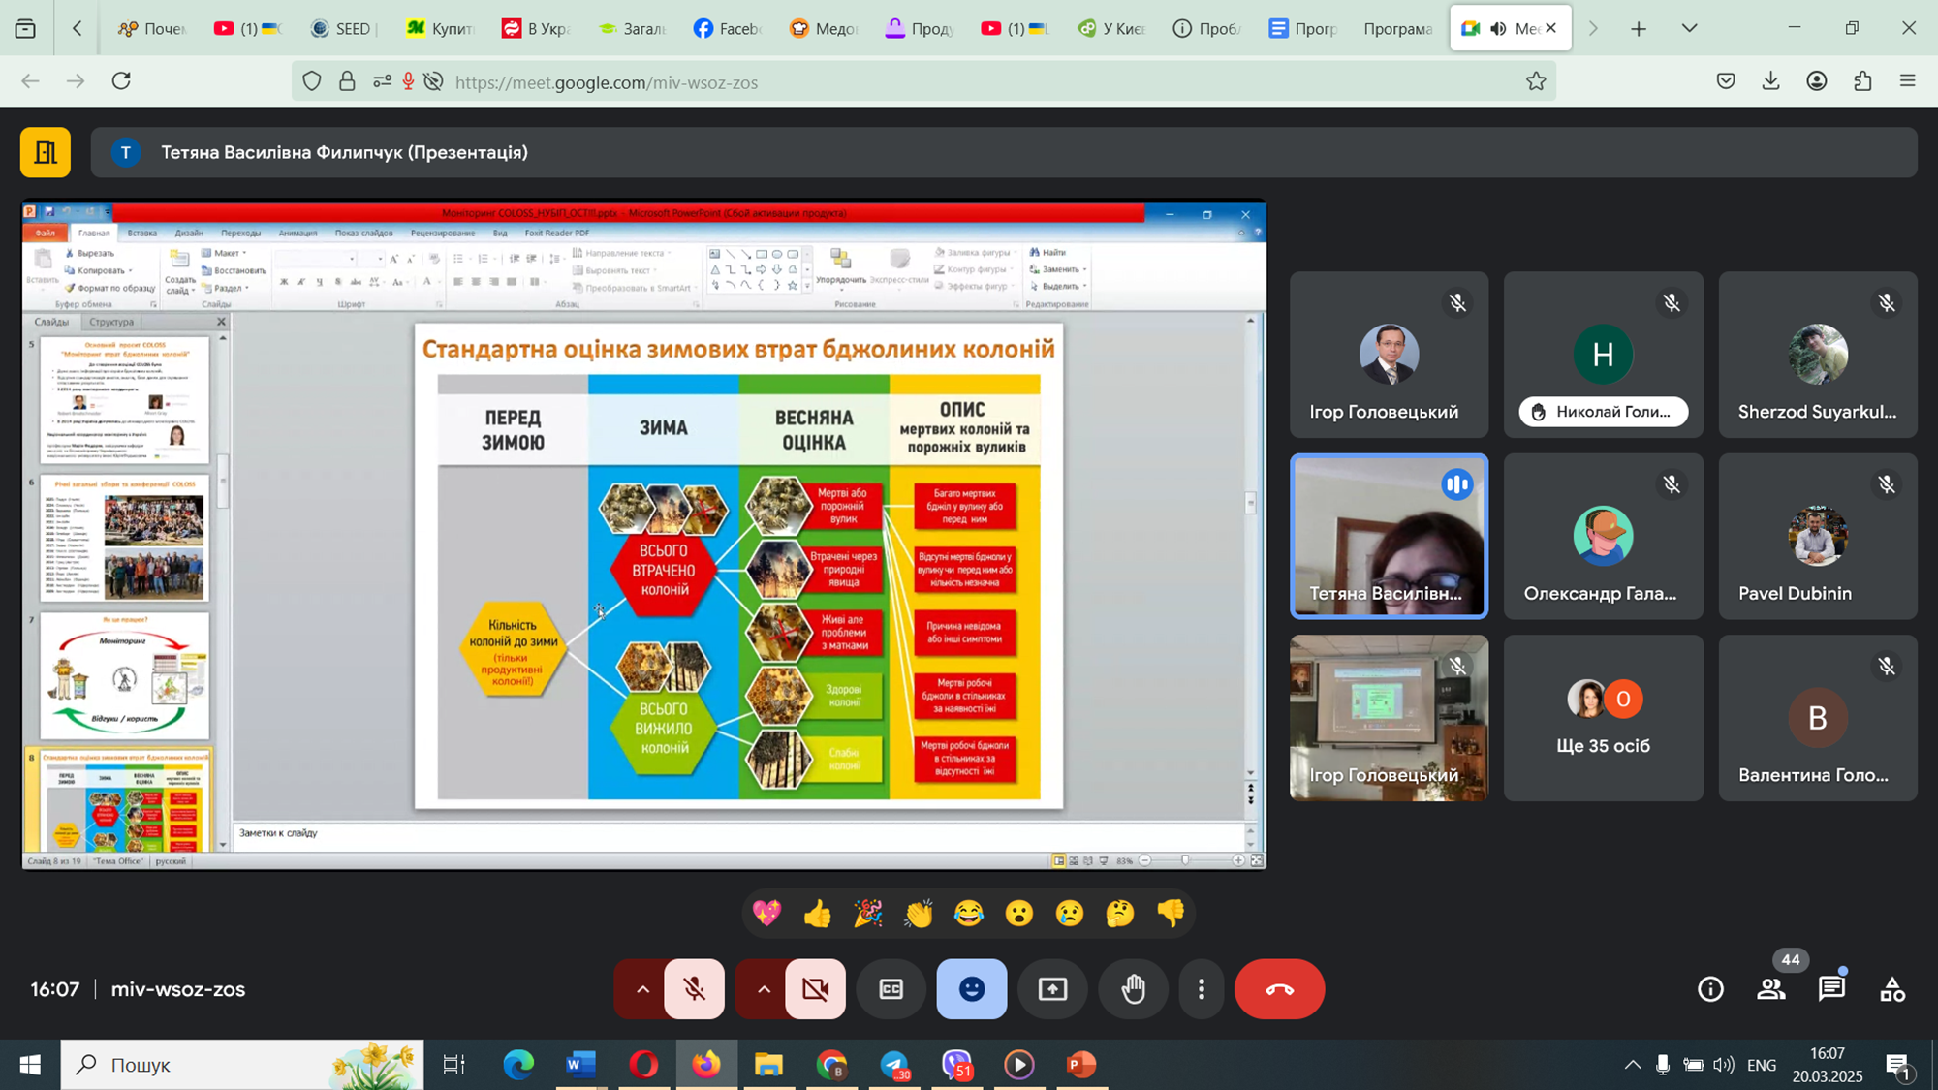
Task: Open the chat panel icon
Action: pyautogui.click(x=1831, y=989)
